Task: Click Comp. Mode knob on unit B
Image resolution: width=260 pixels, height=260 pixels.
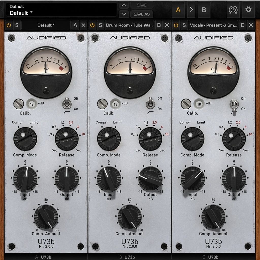Action: [x=109, y=139]
